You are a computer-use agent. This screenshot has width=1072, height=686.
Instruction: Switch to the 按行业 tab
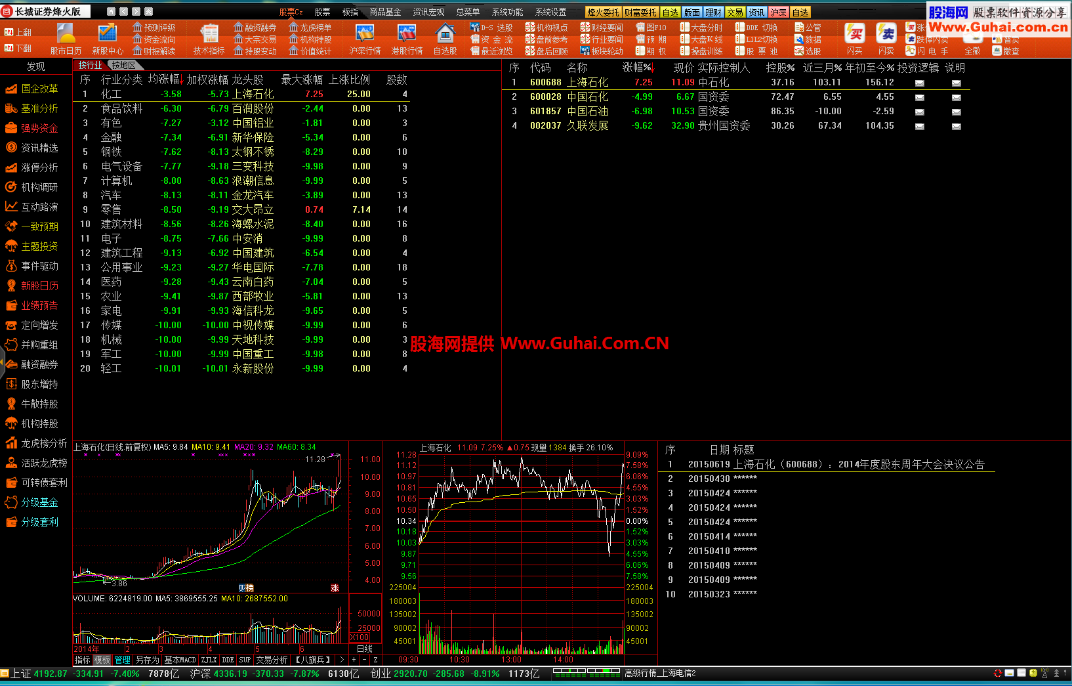click(x=91, y=65)
